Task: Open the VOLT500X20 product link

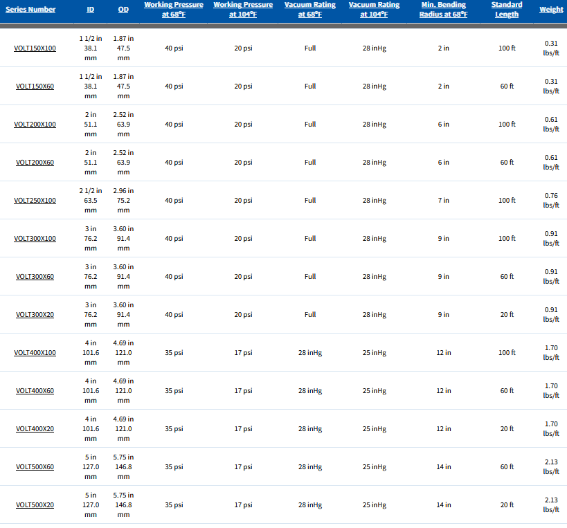Action: [x=35, y=505]
